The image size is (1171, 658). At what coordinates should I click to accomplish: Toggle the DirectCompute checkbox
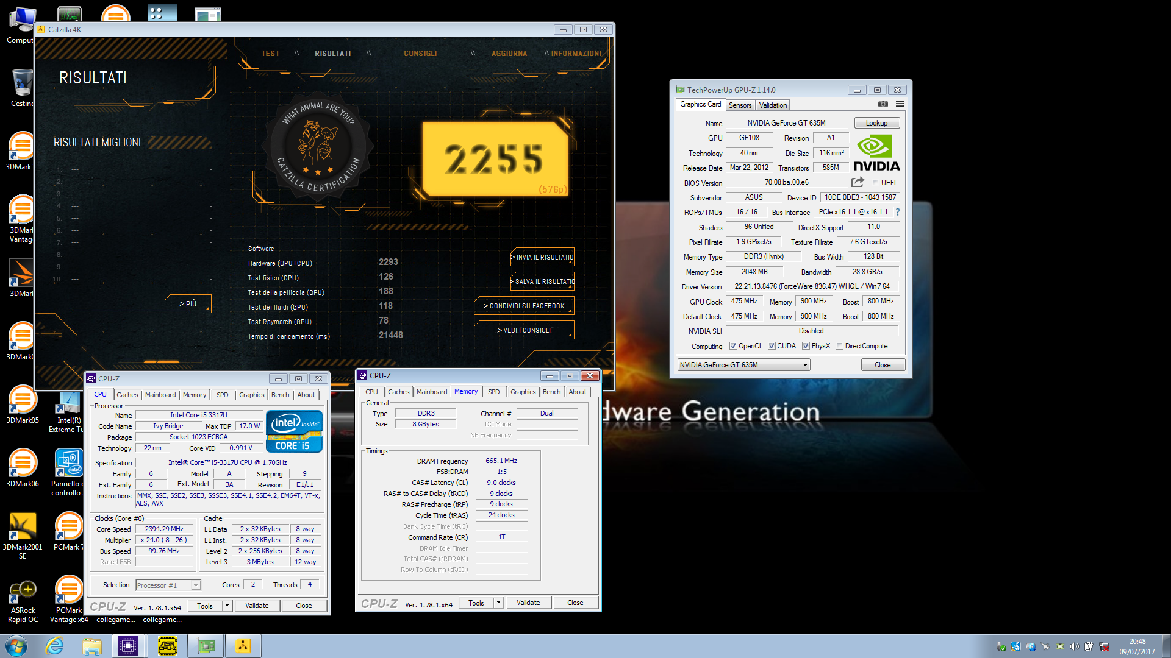pyautogui.click(x=839, y=346)
